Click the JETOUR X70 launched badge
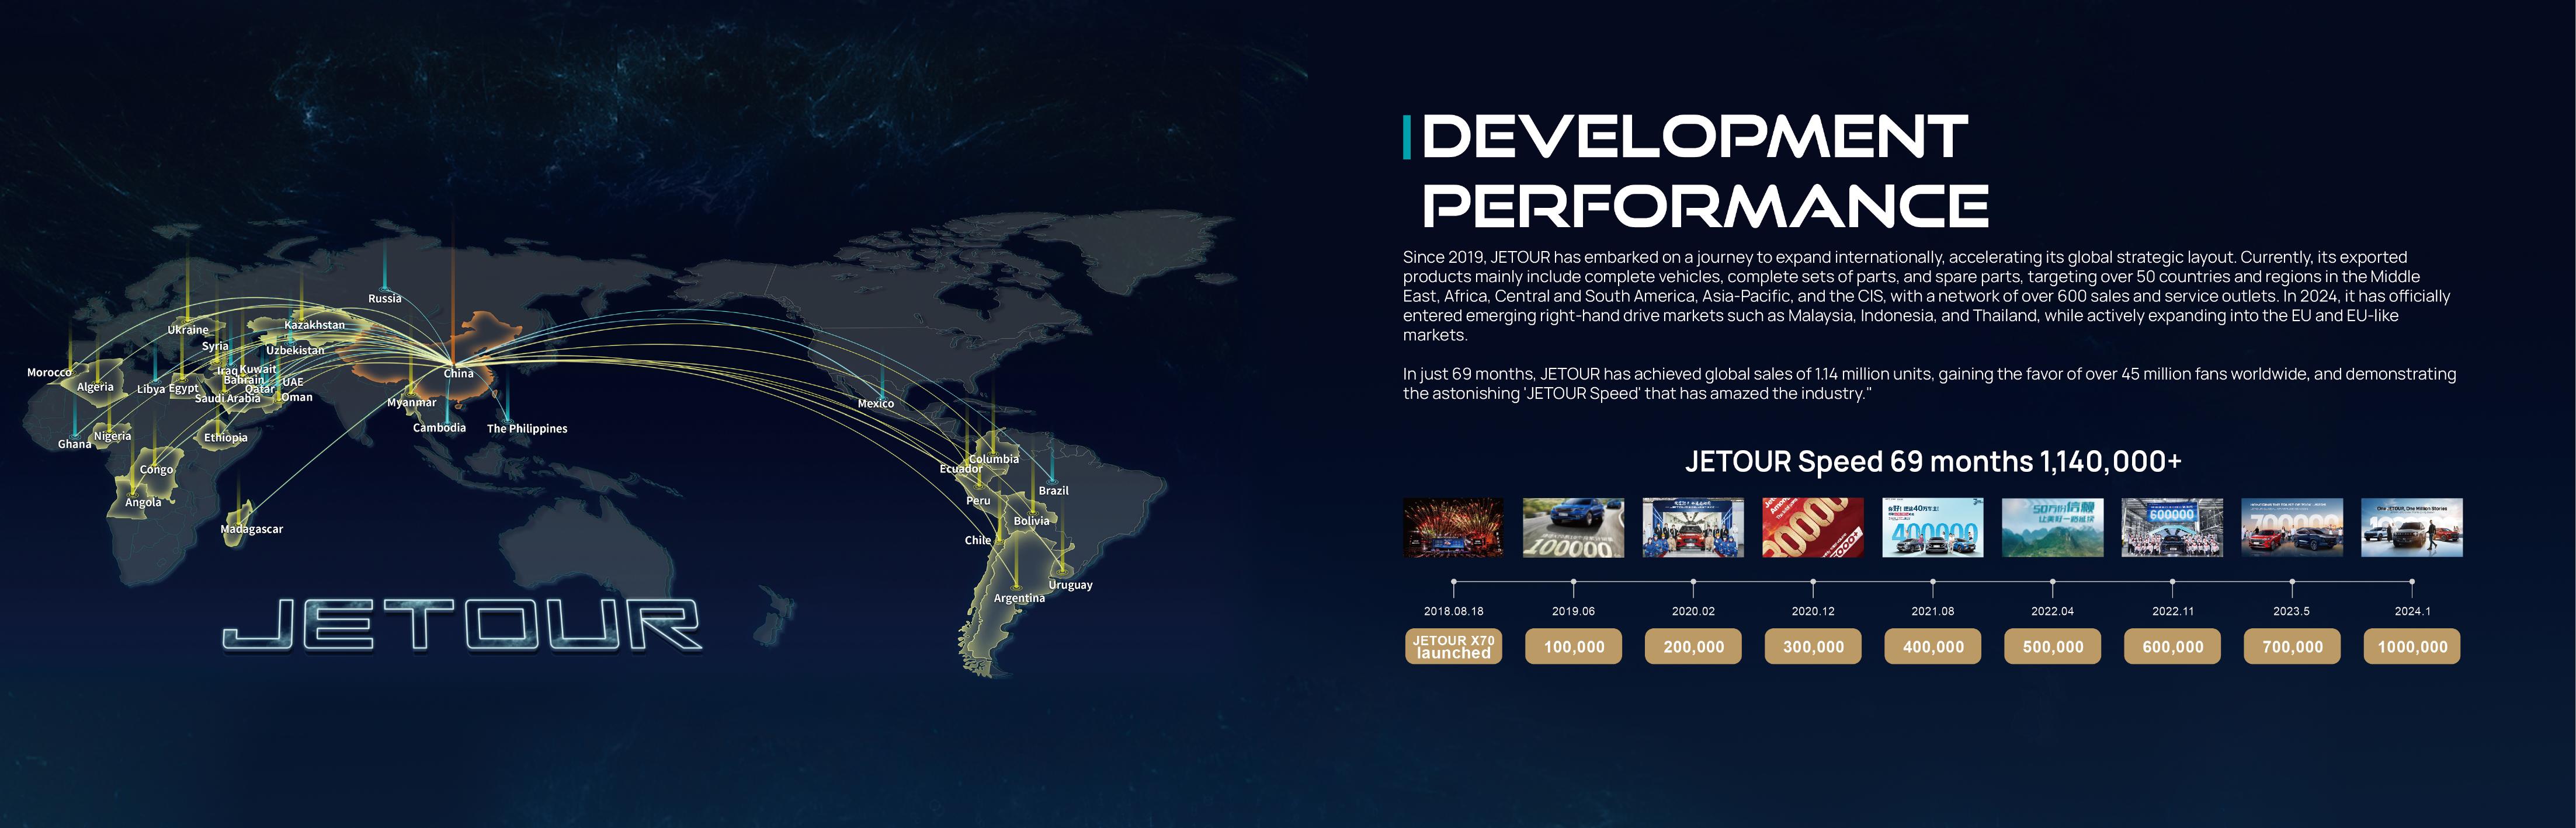 [x=1453, y=646]
